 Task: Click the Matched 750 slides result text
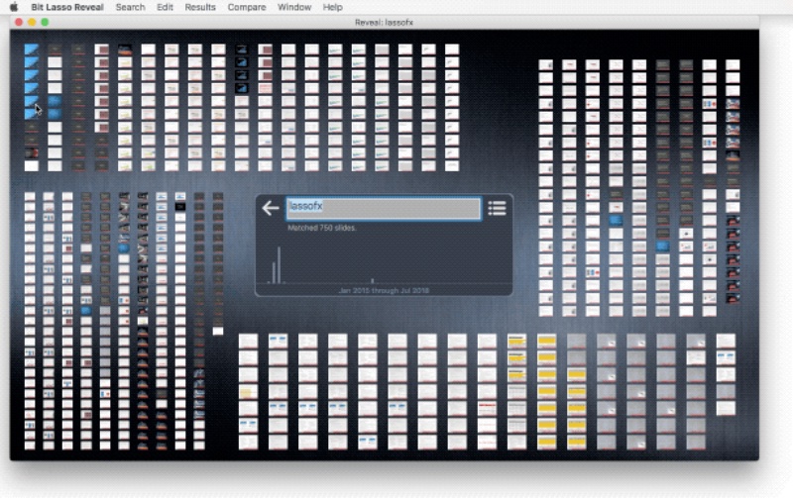point(322,228)
